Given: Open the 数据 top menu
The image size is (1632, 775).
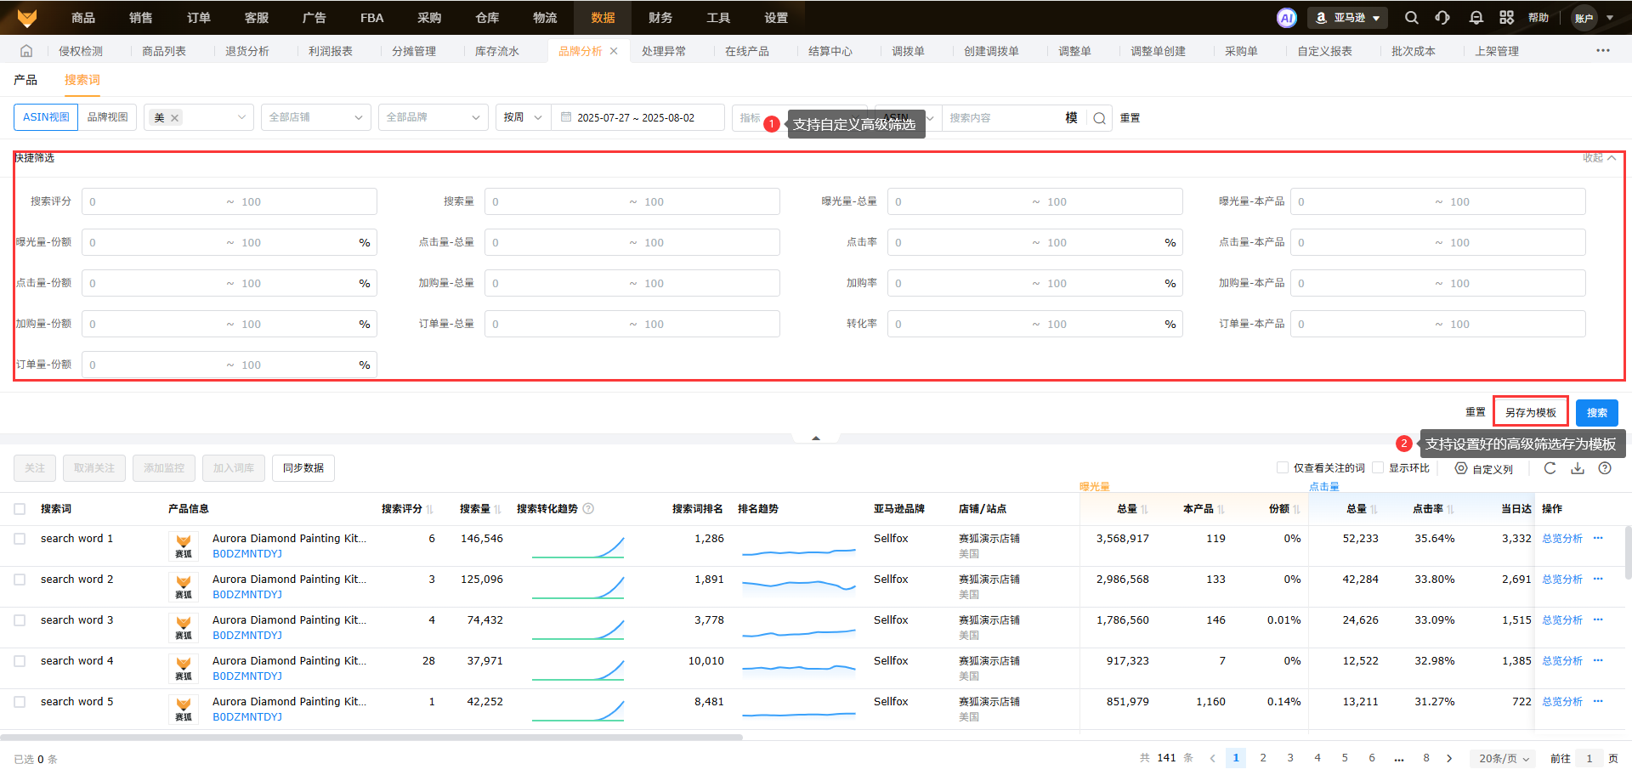Looking at the screenshot, I should pyautogui.click(x=603, y=18).
